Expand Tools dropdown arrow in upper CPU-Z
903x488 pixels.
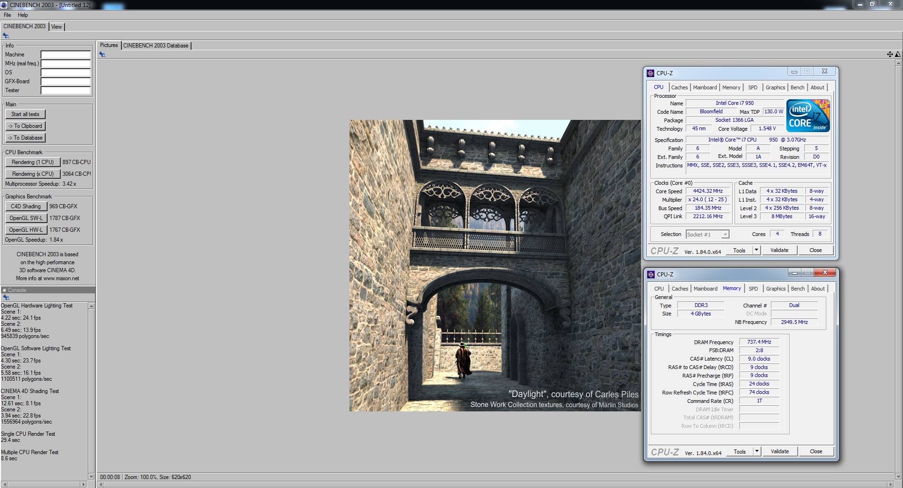(x=756, y=250)
